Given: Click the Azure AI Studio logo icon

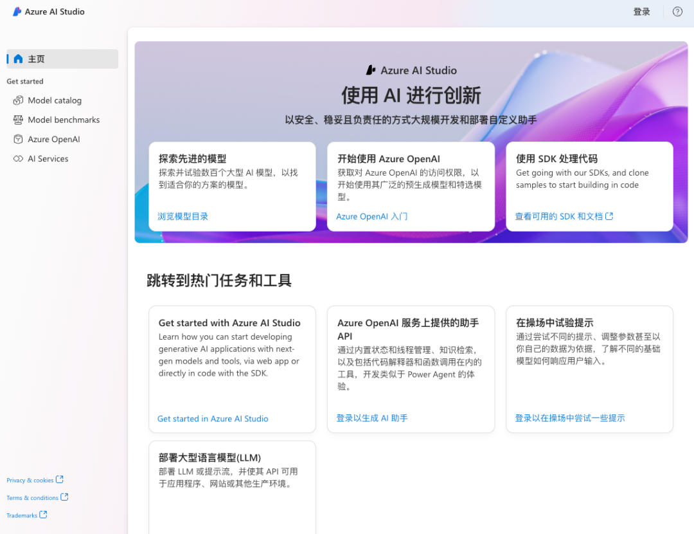Looking at the screenshot, I should coord(17,12).
